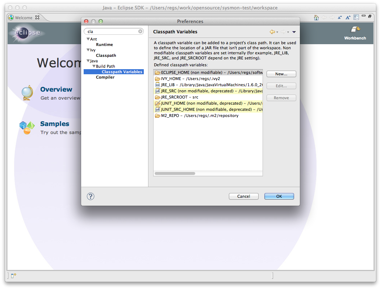
Task: Collapse the Ivy tree node
Action: [88, 50]
